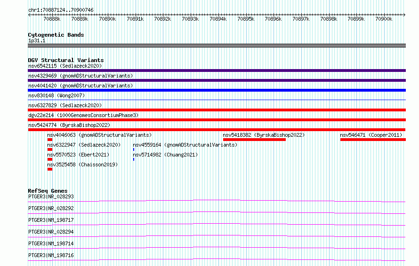Open variant nsv546471 (Cooper2011) label
Image resolution: width=419 pixels, height=266 pixels.
[371, 135]
